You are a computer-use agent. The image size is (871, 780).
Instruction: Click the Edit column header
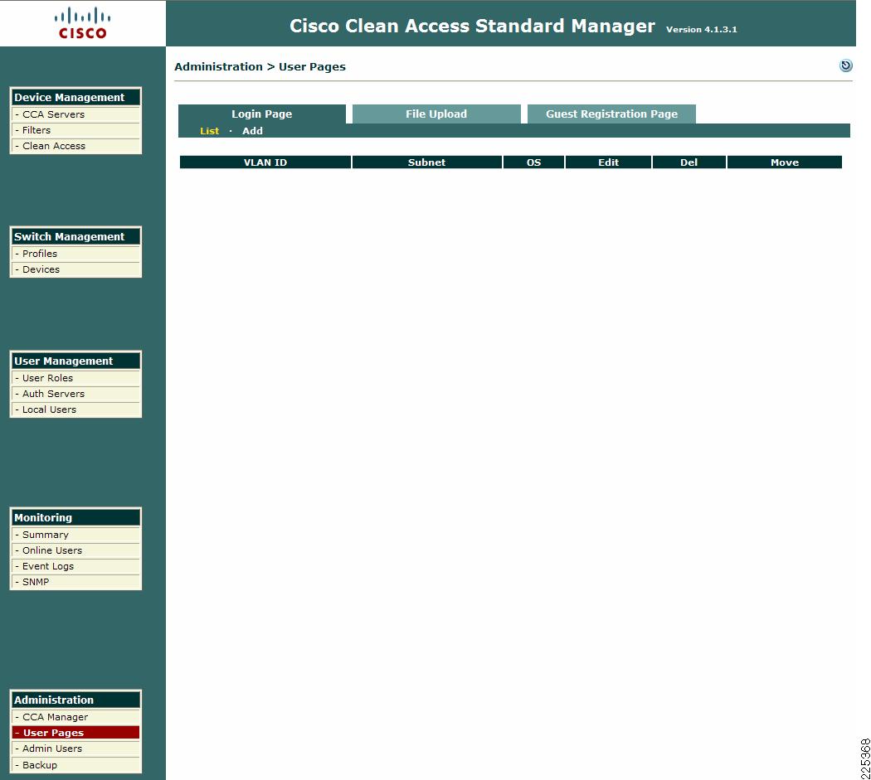pyautogui.click(x=608, y=162)
